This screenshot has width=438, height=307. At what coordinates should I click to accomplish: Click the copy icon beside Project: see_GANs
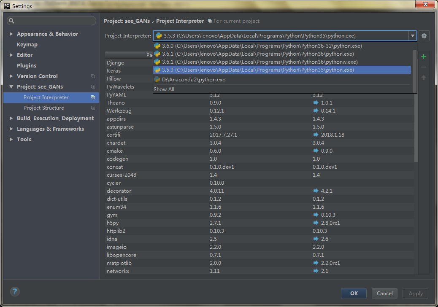coord(93,87)
